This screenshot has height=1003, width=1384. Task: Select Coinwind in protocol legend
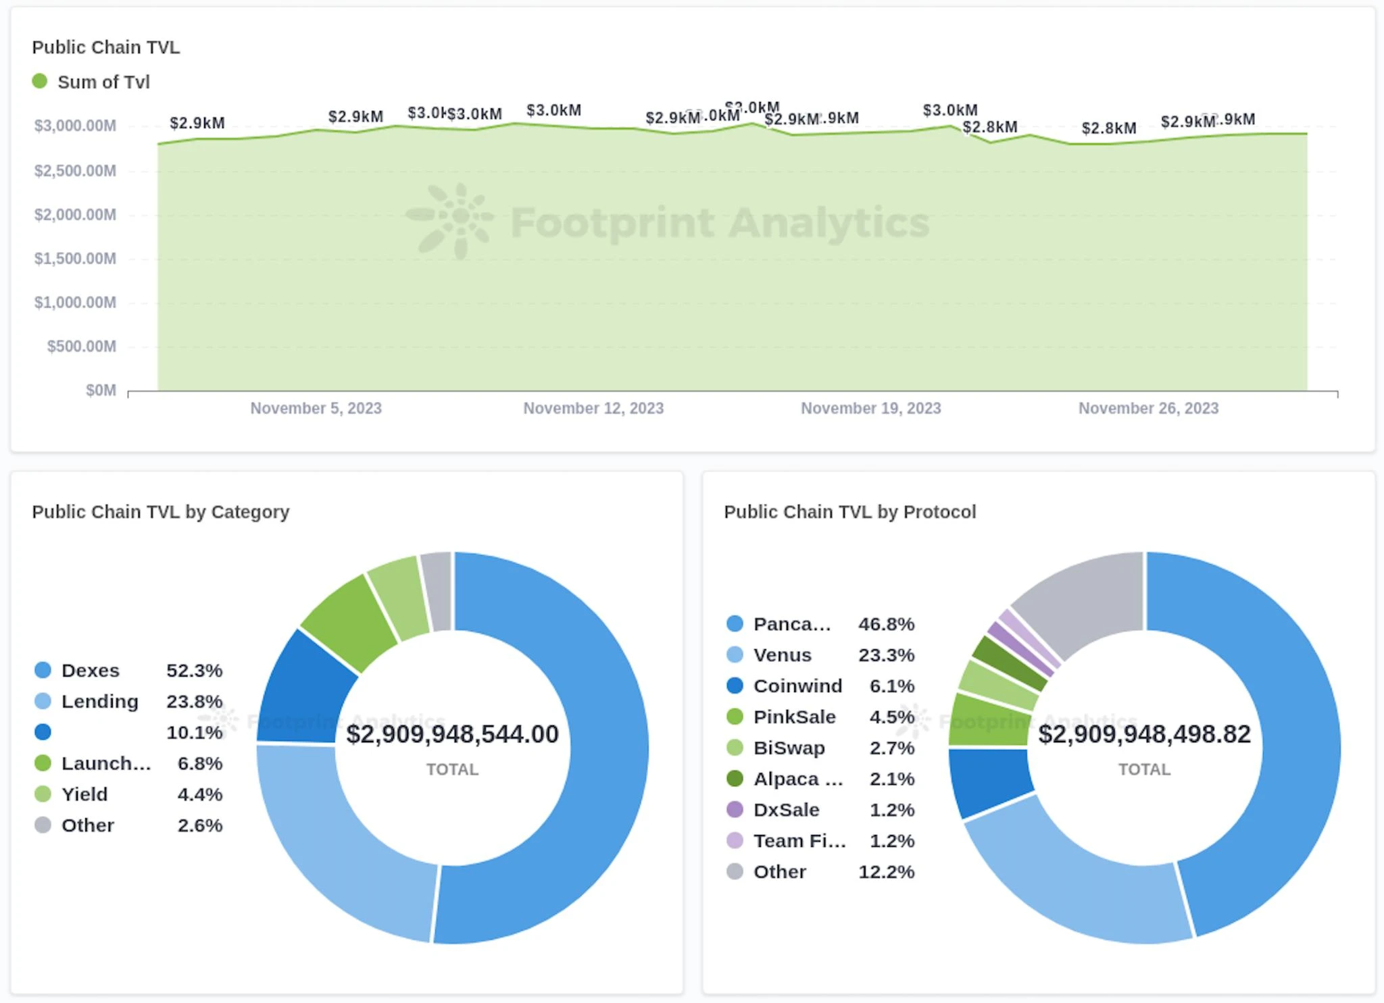(x=797, y=686)
